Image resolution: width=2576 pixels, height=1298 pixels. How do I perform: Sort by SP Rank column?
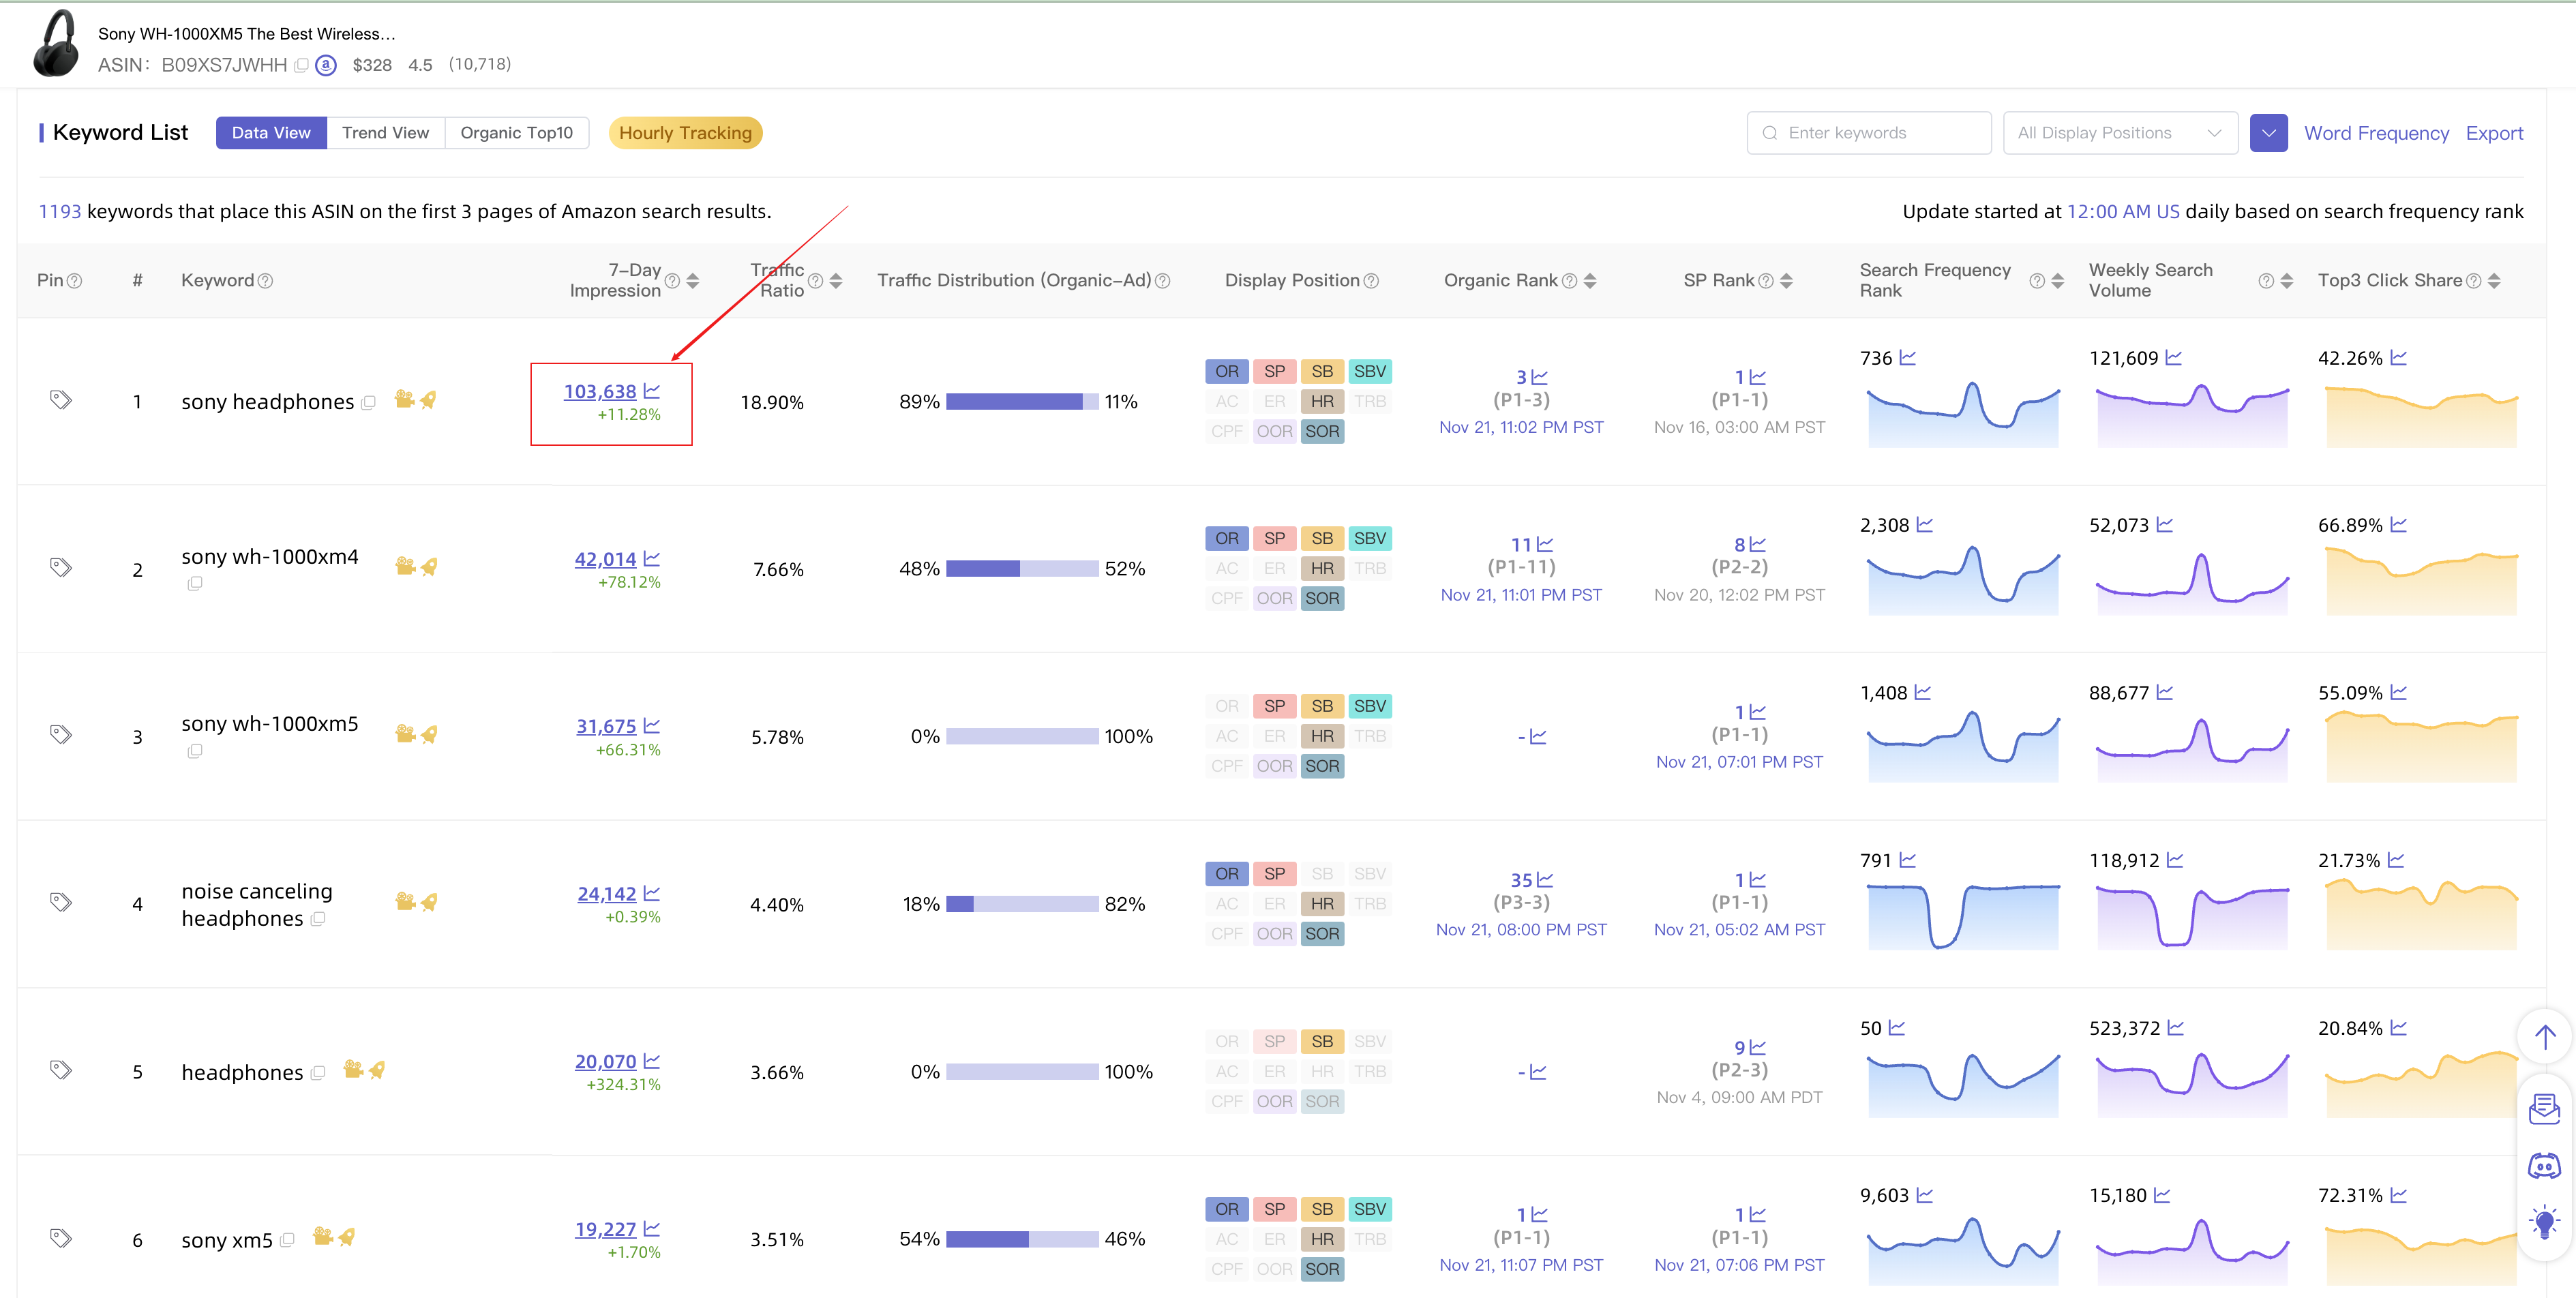pos(1786,281)
